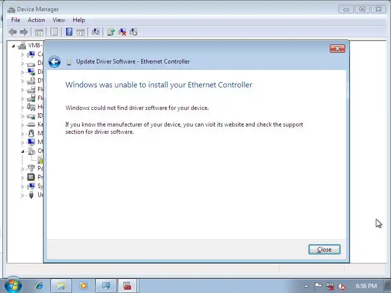Select the Display adapters category icon
The image size is (391, 293).
coord(31,72)
